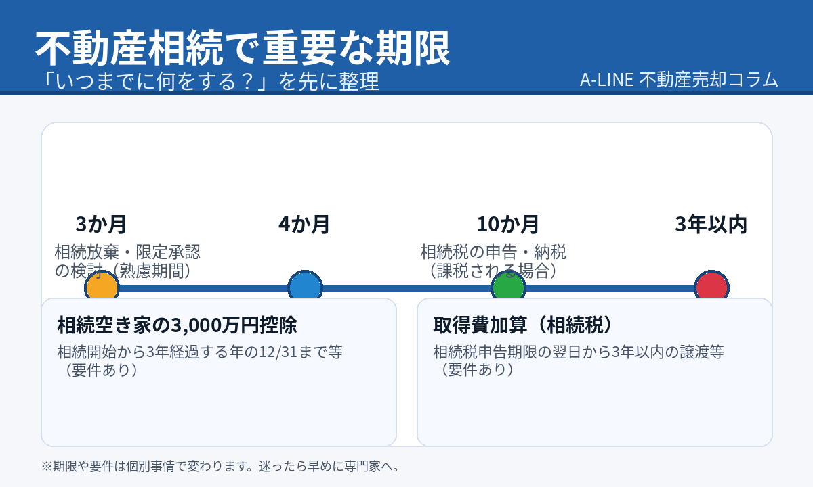Click timeline bar between 4か月 and 10か月 markers

406,288
